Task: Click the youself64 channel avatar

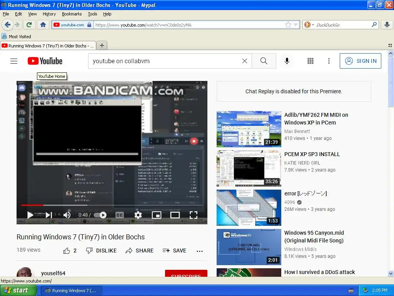Action: [x=24, y=272]
